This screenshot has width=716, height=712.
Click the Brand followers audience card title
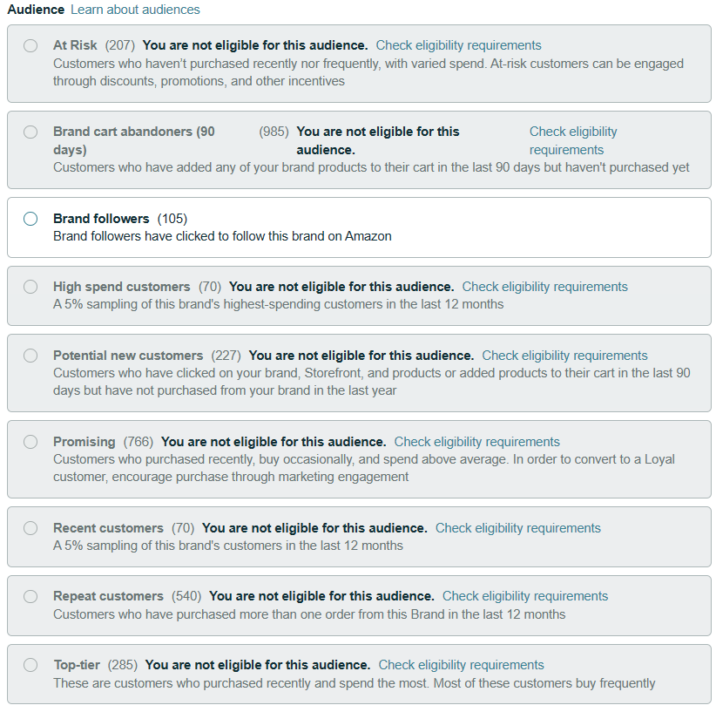pyautogui.click(x=101, y=219)
